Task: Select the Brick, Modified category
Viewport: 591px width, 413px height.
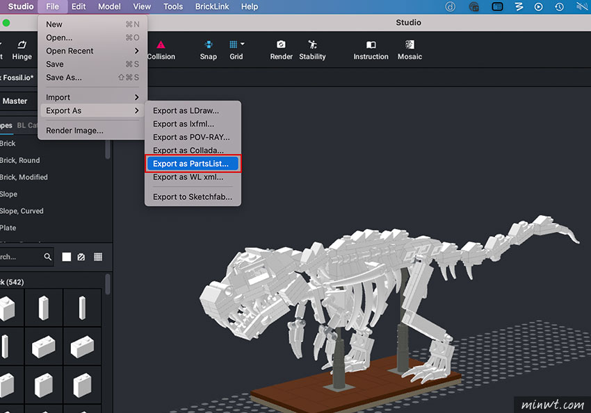Action: pyautogui.click(x=24, y=177)
